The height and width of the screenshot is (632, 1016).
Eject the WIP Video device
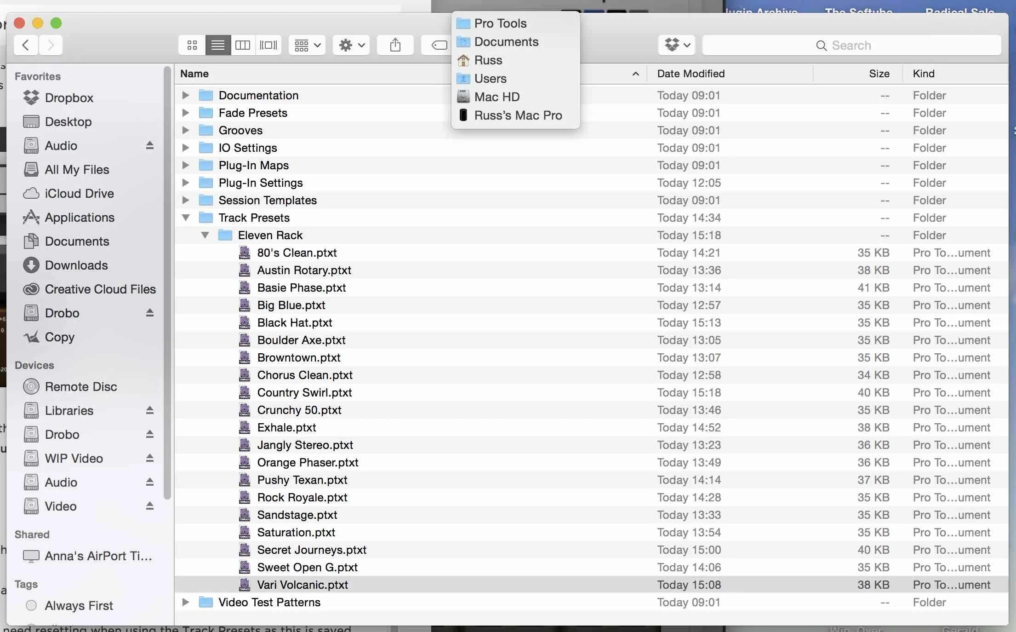pyautogui.click(x=149, y=458)
